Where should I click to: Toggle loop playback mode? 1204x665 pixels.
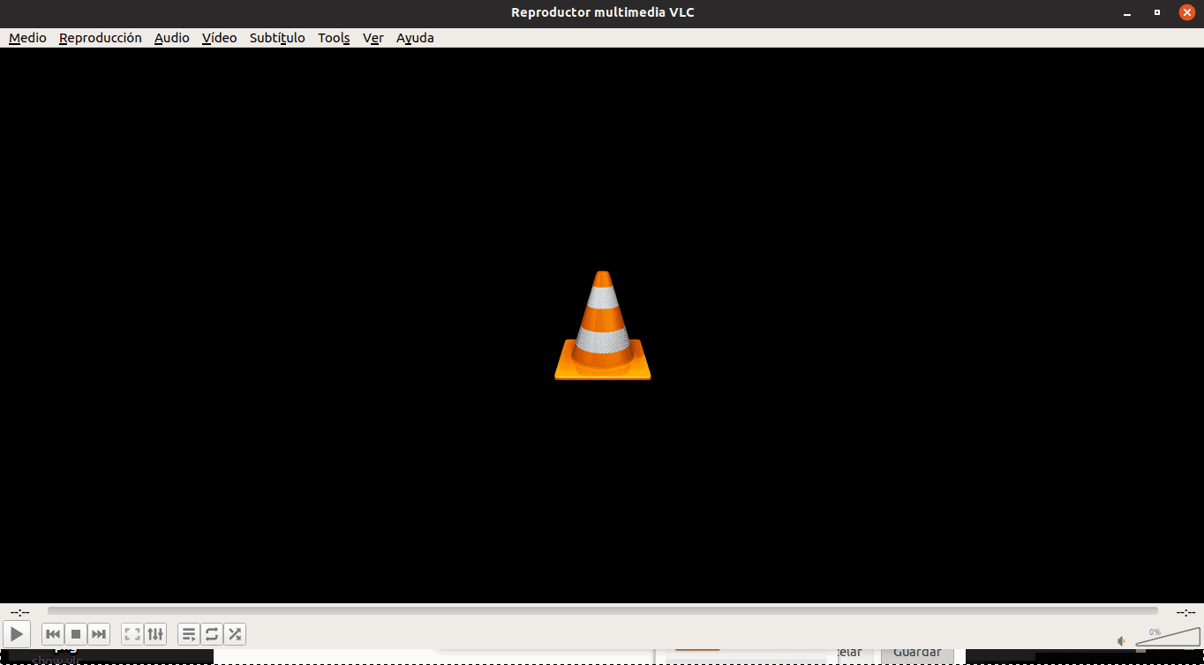(212, 633)
